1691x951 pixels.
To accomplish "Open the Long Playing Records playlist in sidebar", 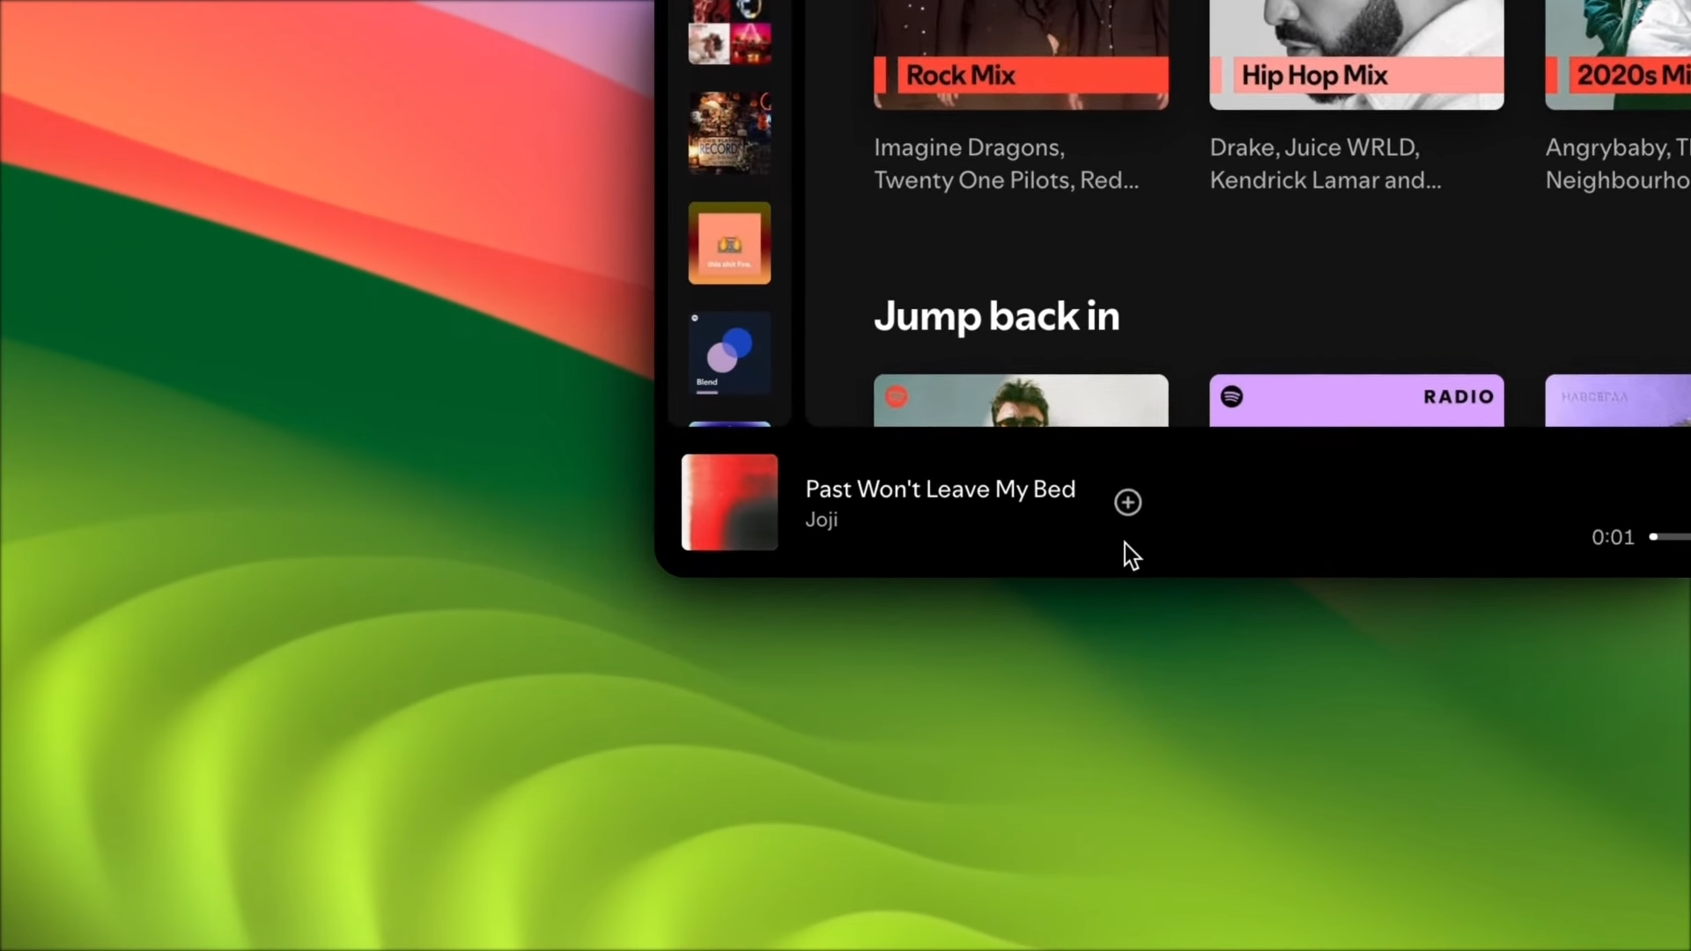I will tap(729, 132).
